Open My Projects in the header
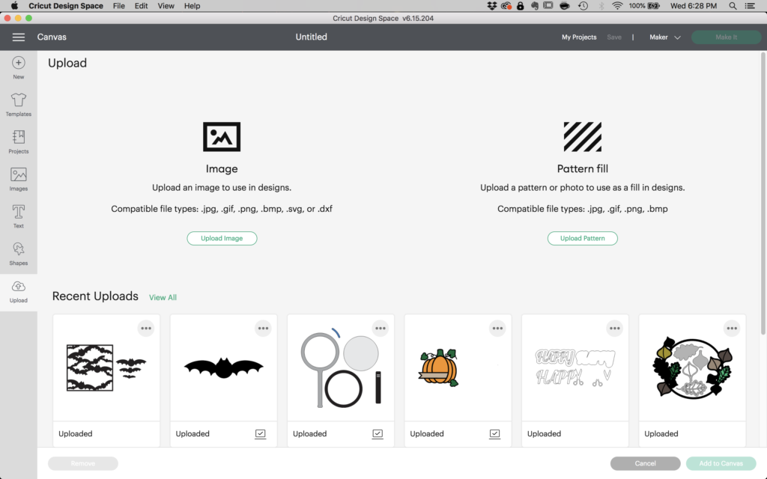 (x=579, y=37)
